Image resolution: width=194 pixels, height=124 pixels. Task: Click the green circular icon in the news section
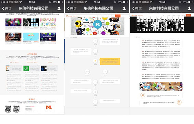coord(26,68)
